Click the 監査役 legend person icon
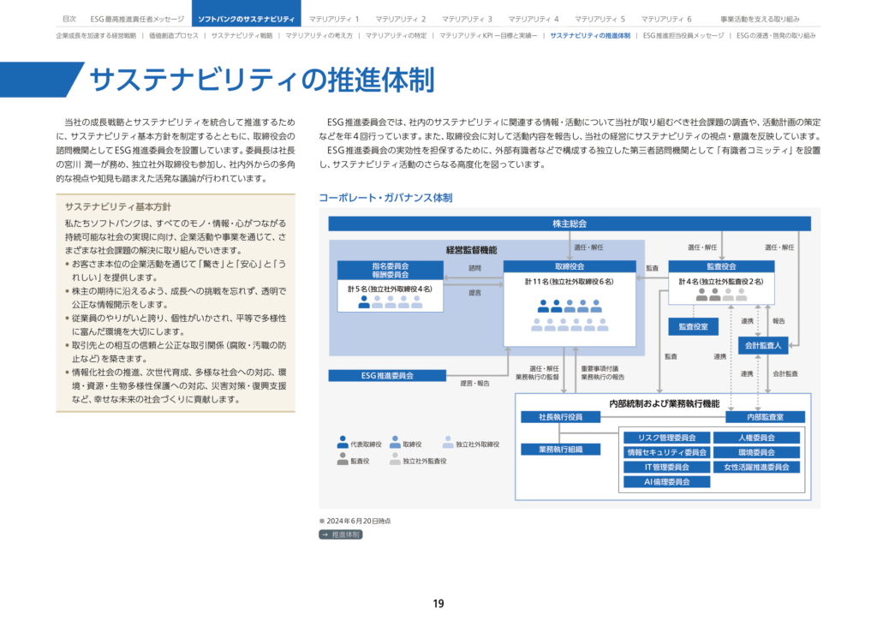Viewport: 877px width, 620px height. 343,459
